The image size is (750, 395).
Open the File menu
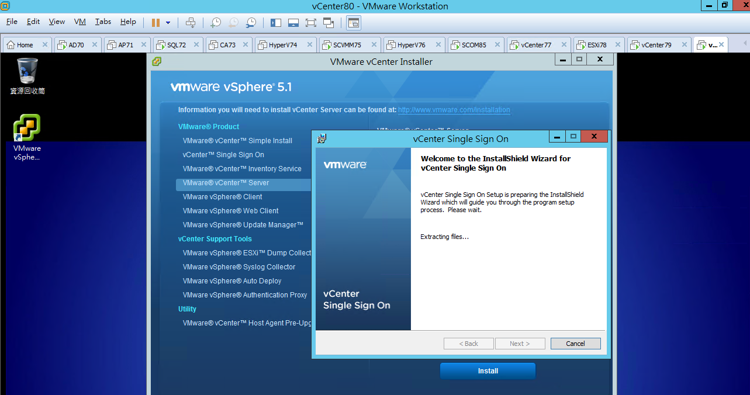12,22
